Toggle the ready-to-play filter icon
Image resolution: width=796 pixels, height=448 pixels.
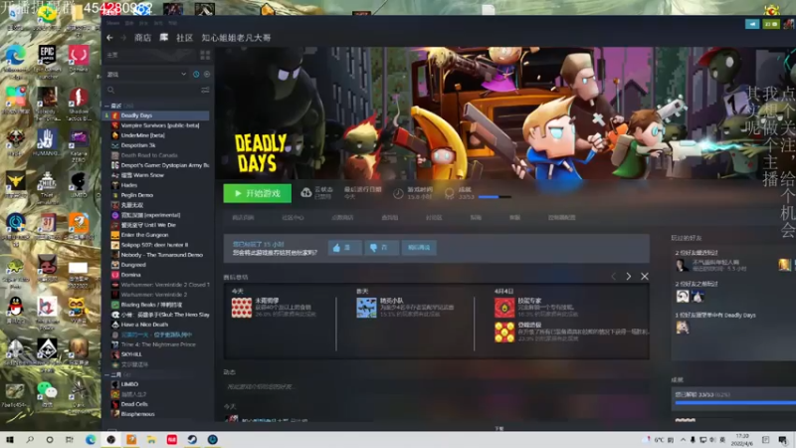point(207,74)
